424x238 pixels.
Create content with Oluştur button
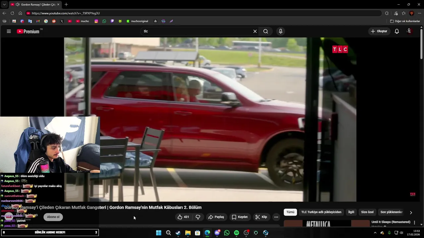pos(379,31)
